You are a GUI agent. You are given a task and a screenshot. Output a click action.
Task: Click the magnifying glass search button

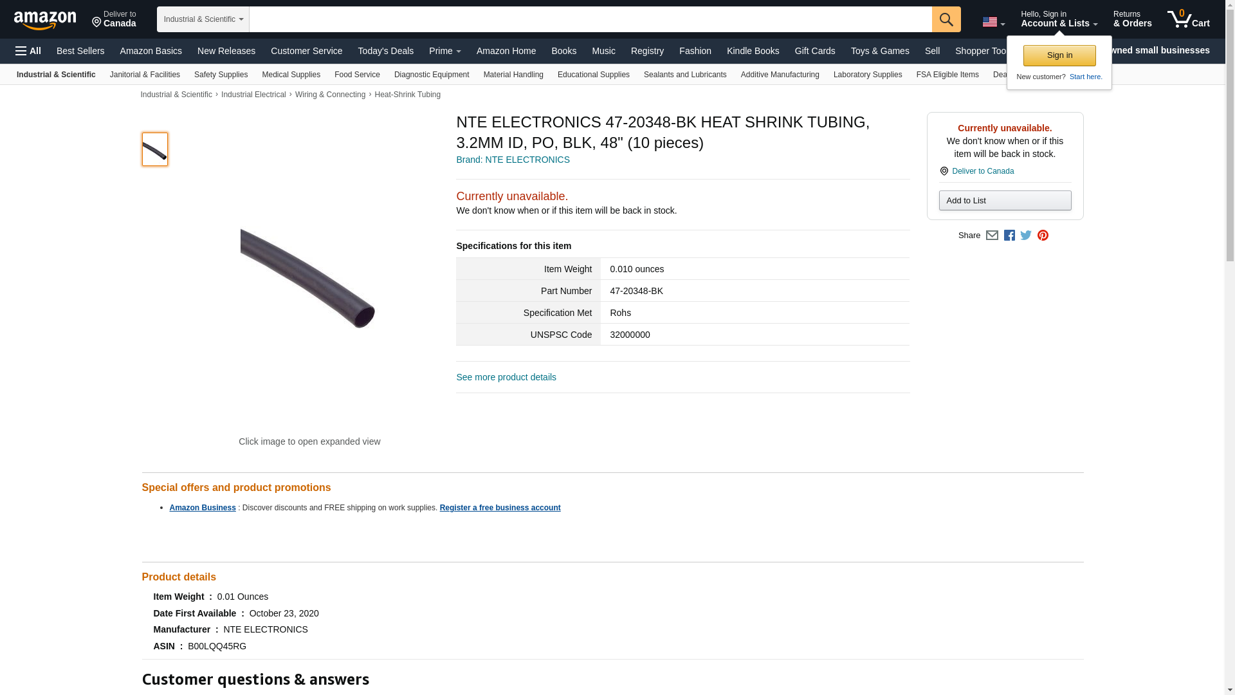pyautogui.click(x=946, y=19)
